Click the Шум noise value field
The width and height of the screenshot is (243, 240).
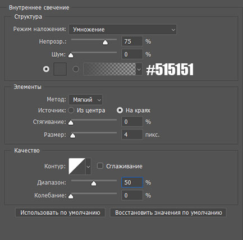(x=132, y=54)
